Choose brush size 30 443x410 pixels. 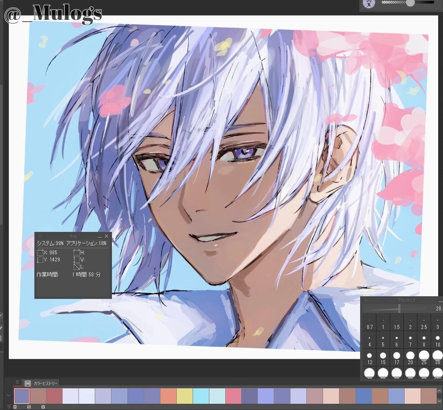coord(437,358)
